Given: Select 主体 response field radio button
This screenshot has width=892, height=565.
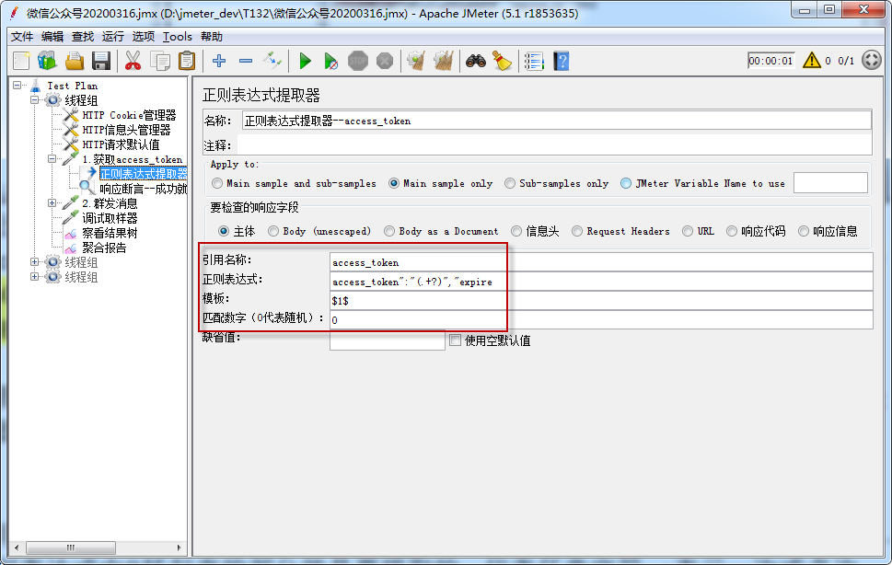Looking at the screenshot, I should click(x=224, y=231).
